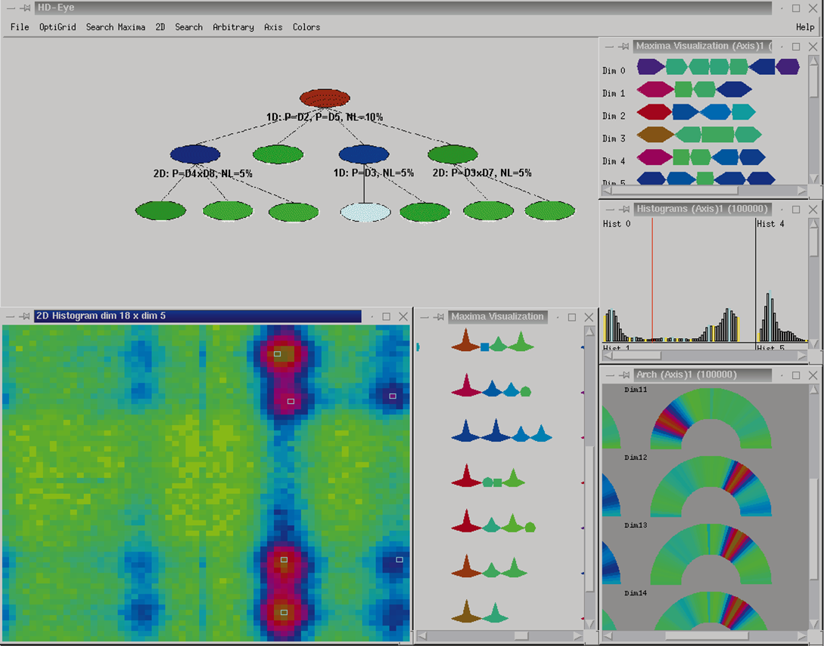
Task: Select the light cyan leaf node in tree
Action: (x=365, y=213)
